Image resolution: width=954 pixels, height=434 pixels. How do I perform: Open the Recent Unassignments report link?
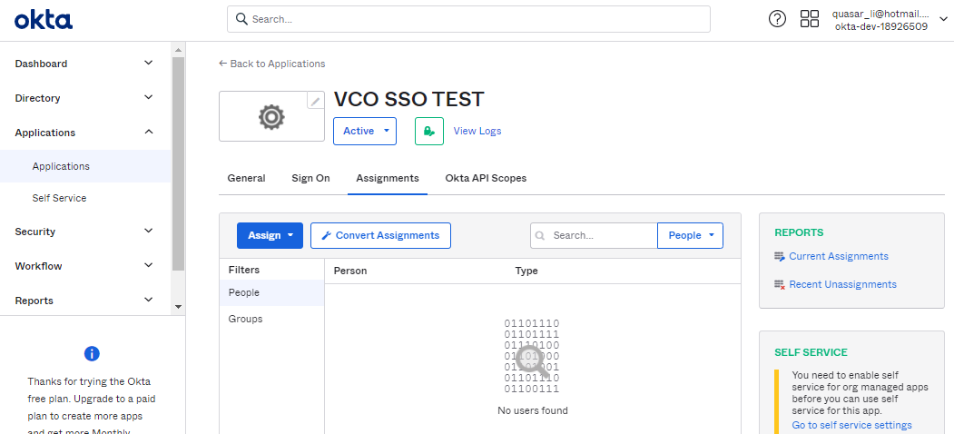842,284
